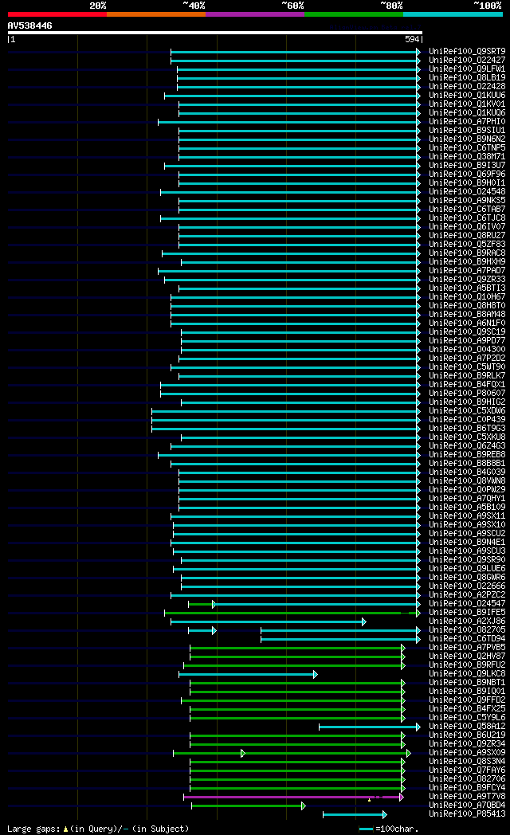
Task: Select hit label UniRef100_Q38M71
Action: pos(468,156)
